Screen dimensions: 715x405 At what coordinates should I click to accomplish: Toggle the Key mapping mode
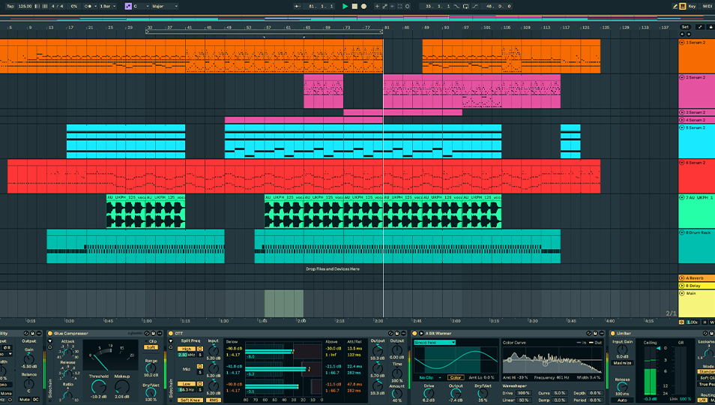tap(692, 6)
